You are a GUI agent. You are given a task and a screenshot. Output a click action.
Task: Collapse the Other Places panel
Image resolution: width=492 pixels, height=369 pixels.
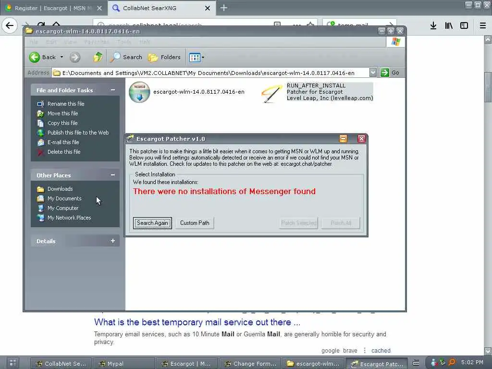tap(112, 175)
